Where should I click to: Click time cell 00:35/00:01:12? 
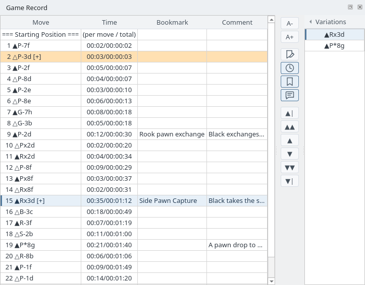coord(109,201)
